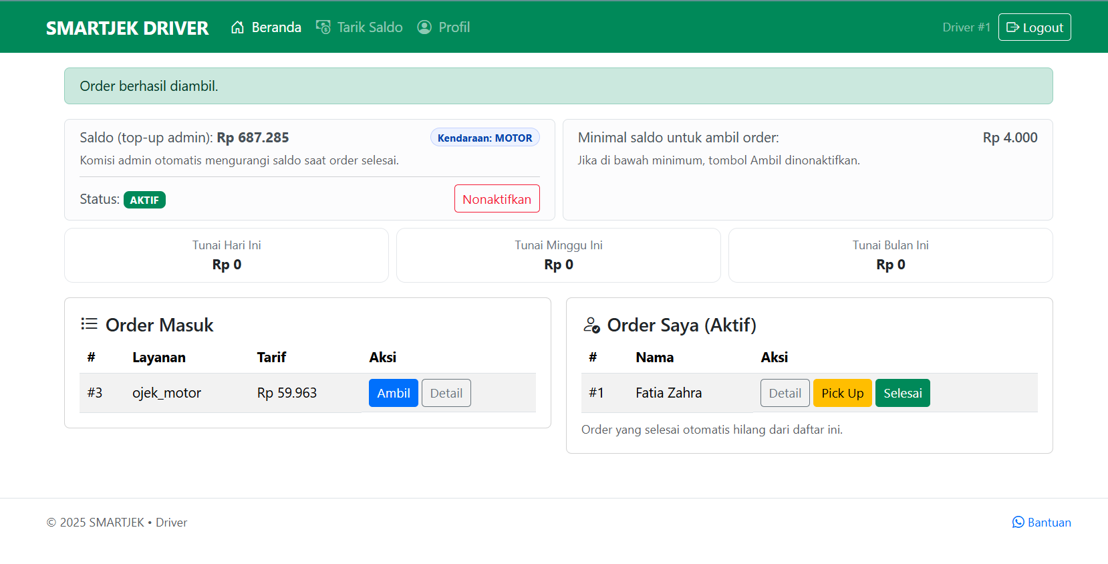1108x564 pixels.
Task: Click the WhatsApp Bantuan icon
Action: (1018, 523)
